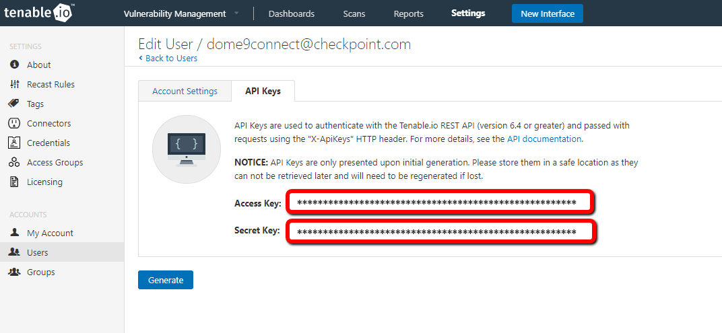
Task: Open Reports in the top menu
Action: [408, 14]
